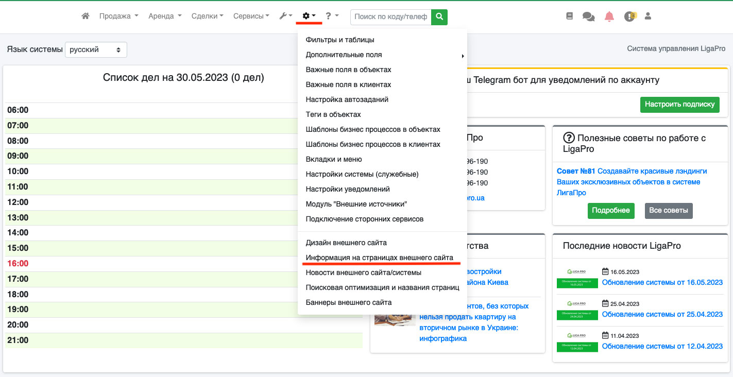Choose Фильтры и таблицы menu item
Image resolution: width=733 pixels, height=377 pixels.
pos(340,40)
